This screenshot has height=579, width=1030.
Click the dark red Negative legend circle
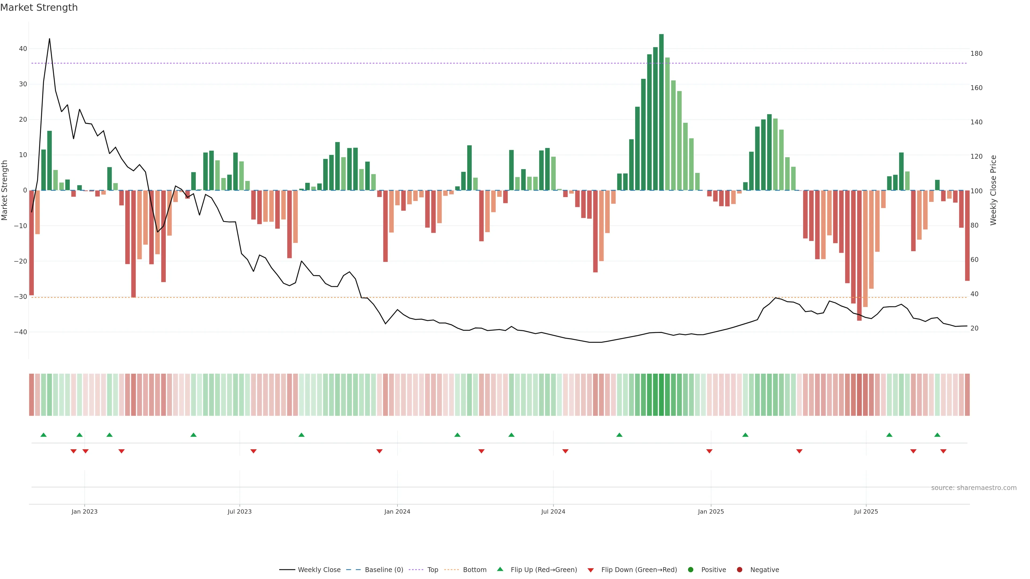(739, 569)
